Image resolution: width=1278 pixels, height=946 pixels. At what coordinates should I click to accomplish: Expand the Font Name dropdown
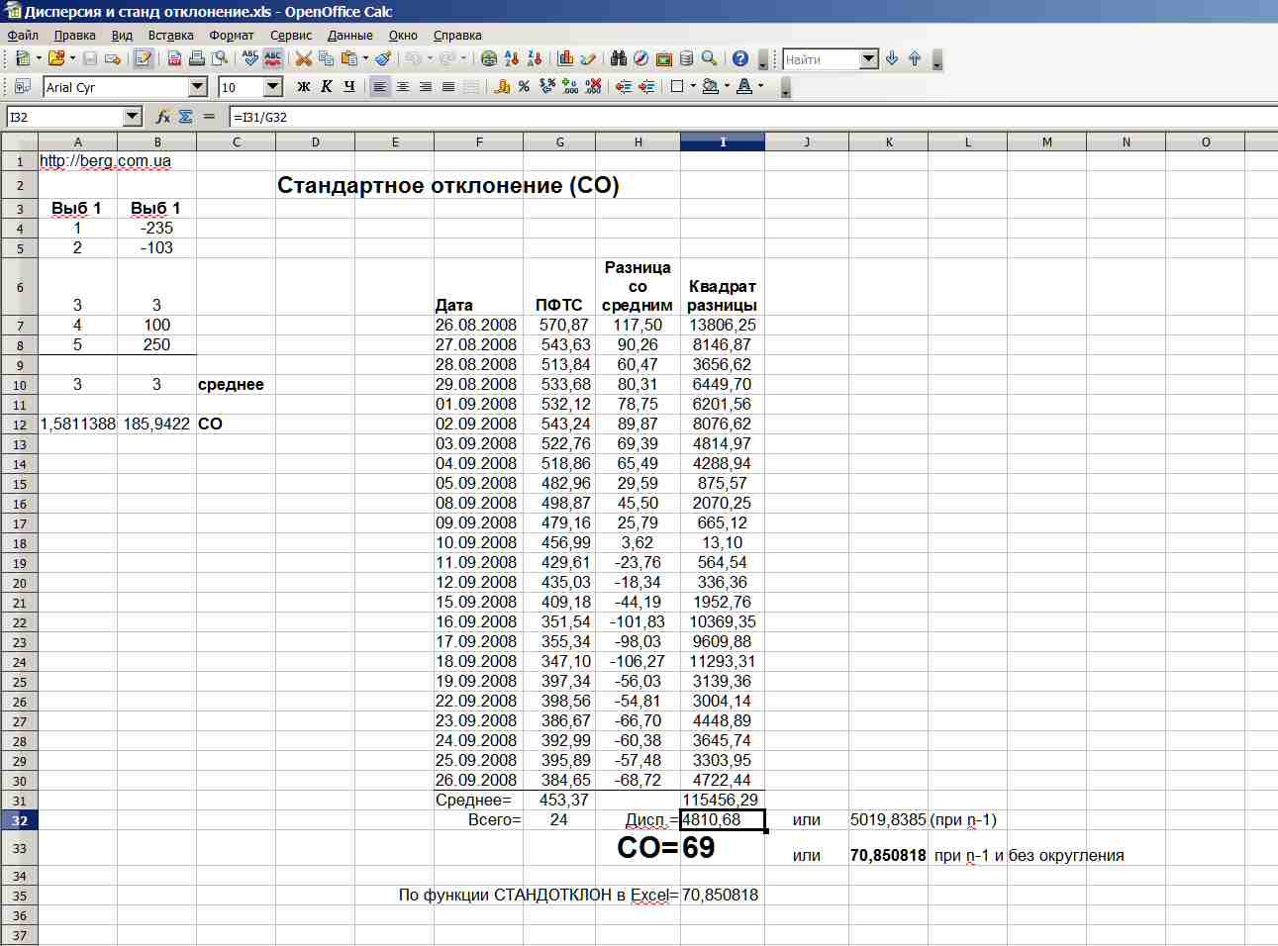pyautogui.click(x=198, y=87)
